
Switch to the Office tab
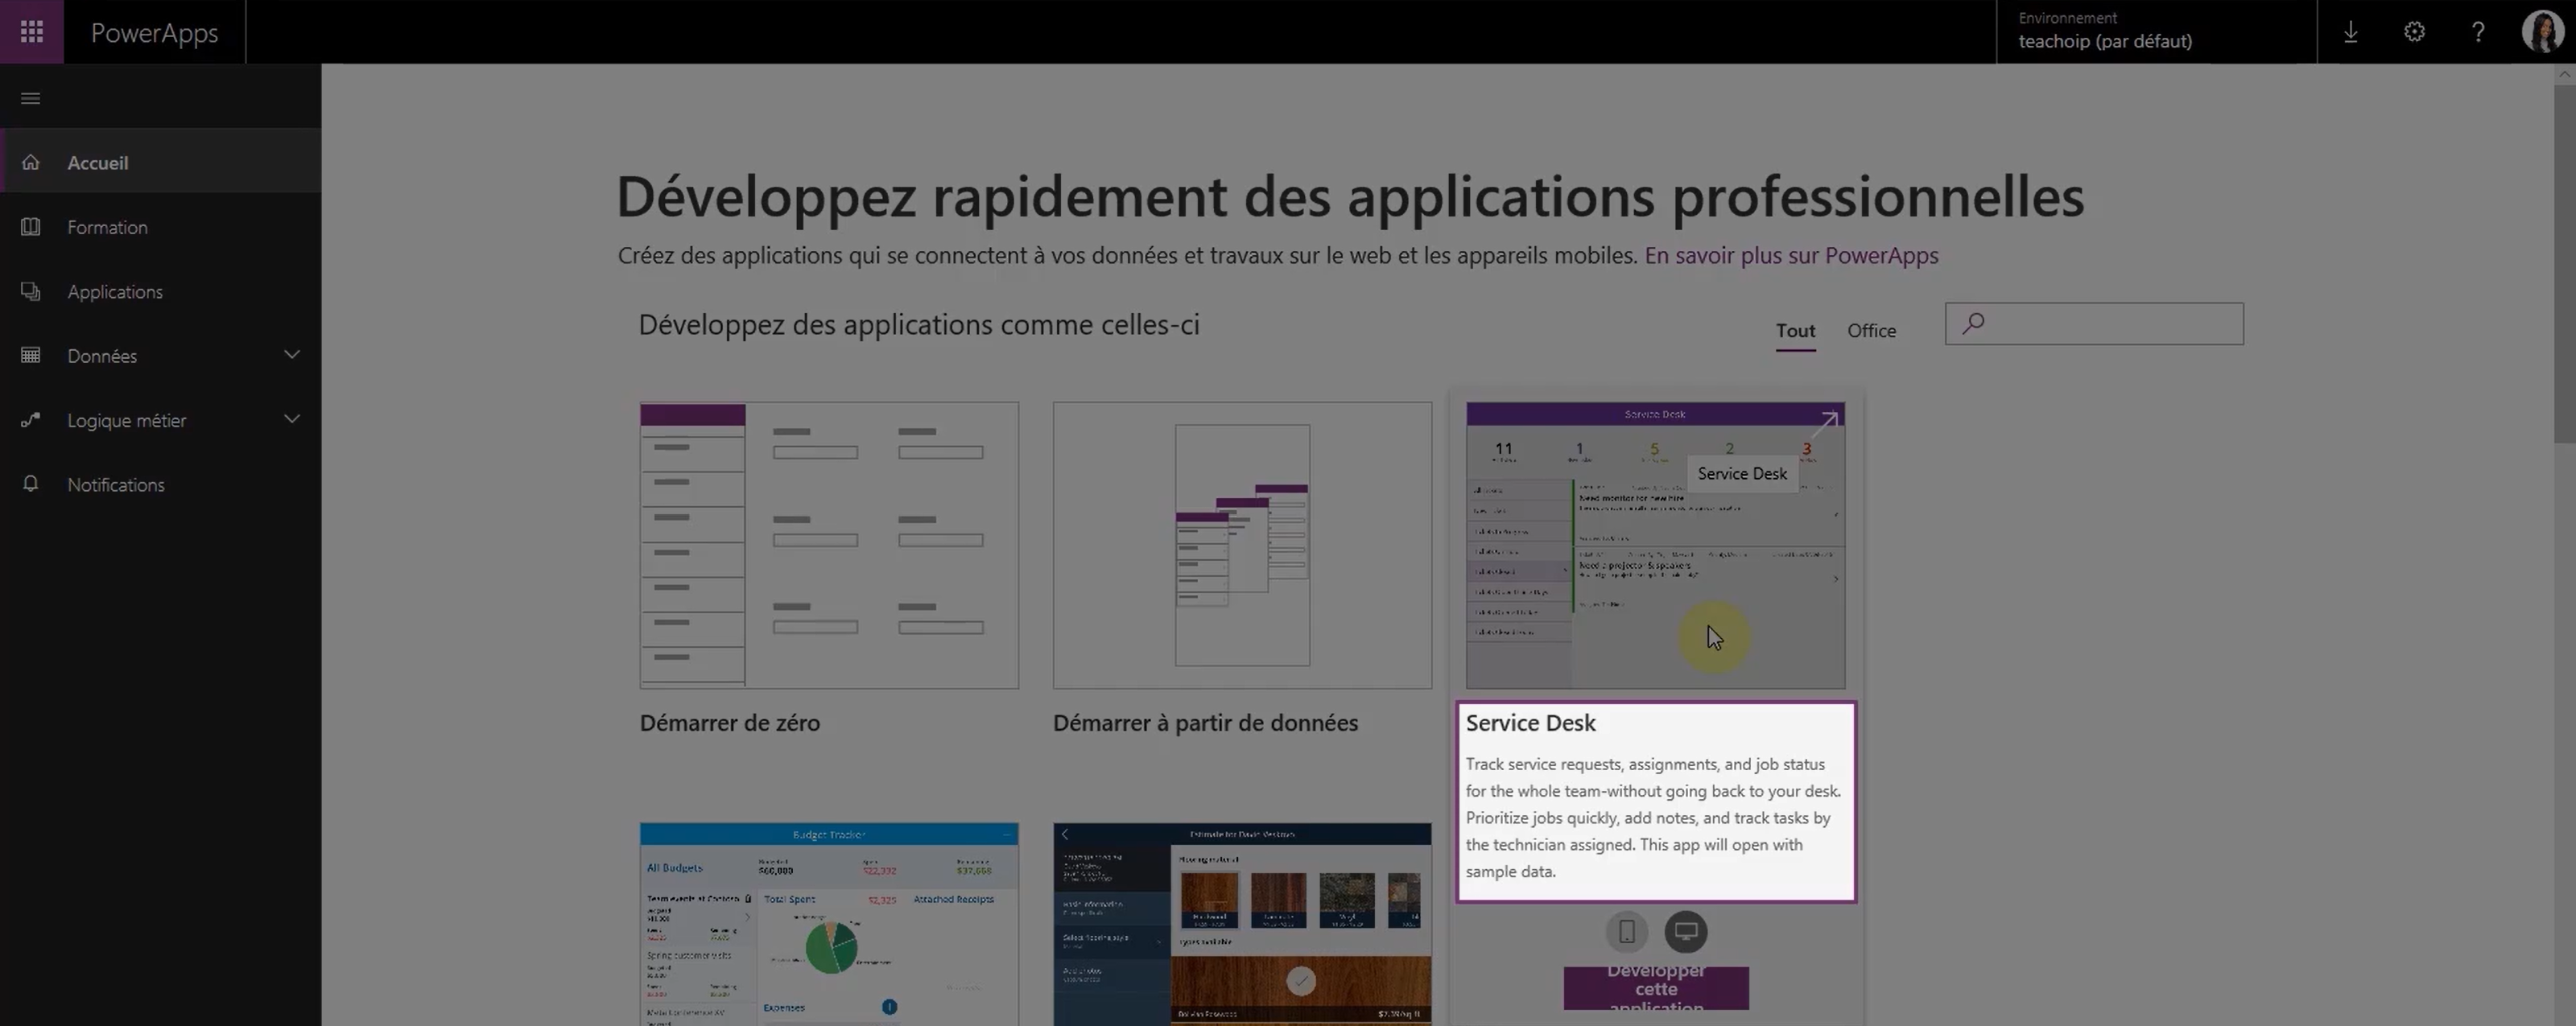tap(1871, 331)
